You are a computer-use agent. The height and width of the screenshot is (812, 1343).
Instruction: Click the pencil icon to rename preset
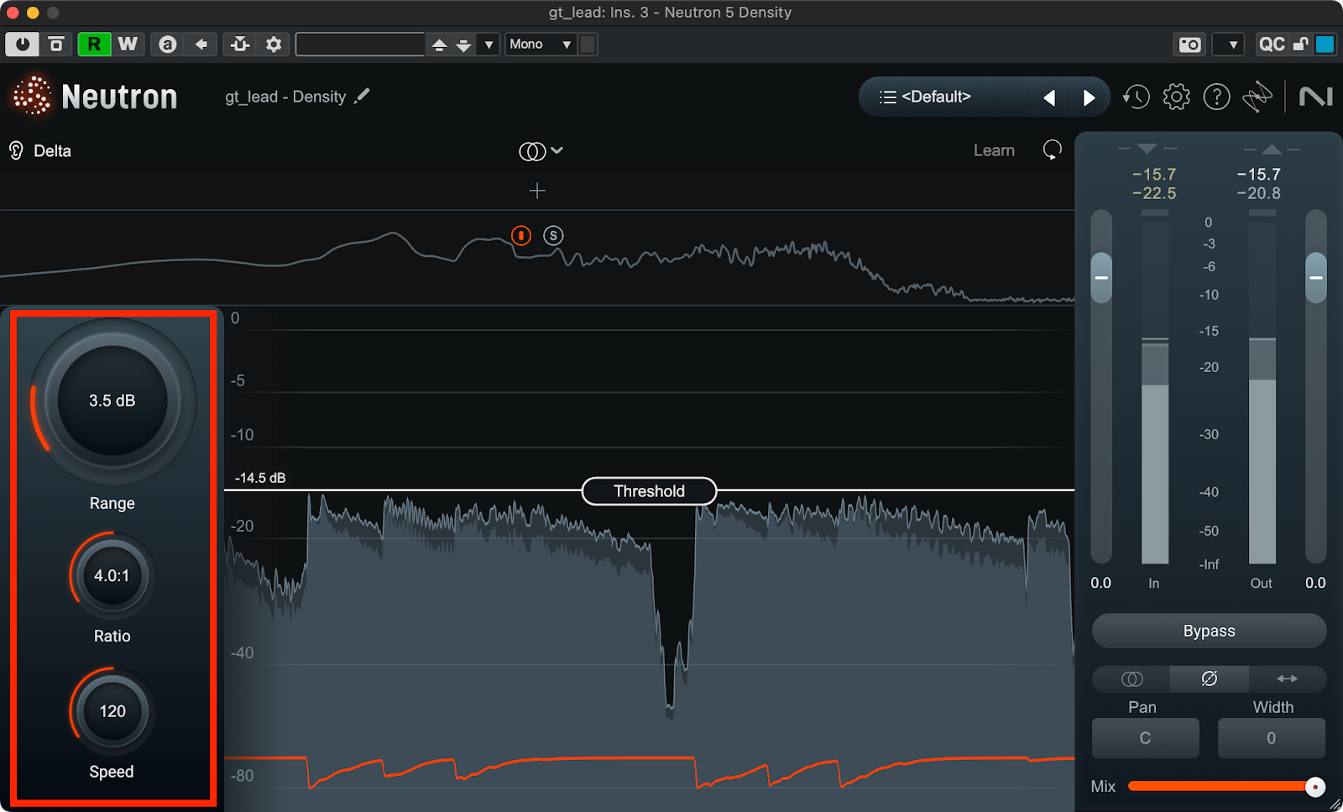click(362, 97)
